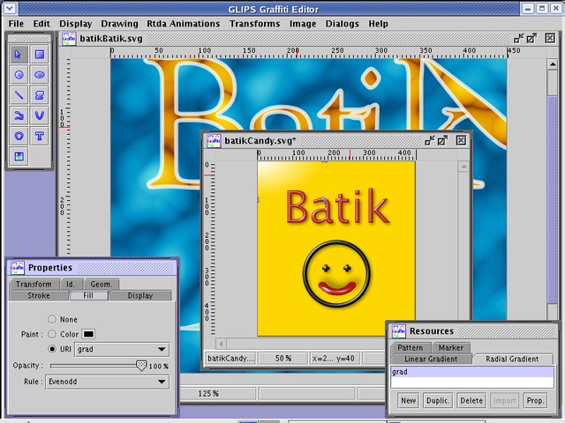Click the Duplic. resource button

click(438, 400)
